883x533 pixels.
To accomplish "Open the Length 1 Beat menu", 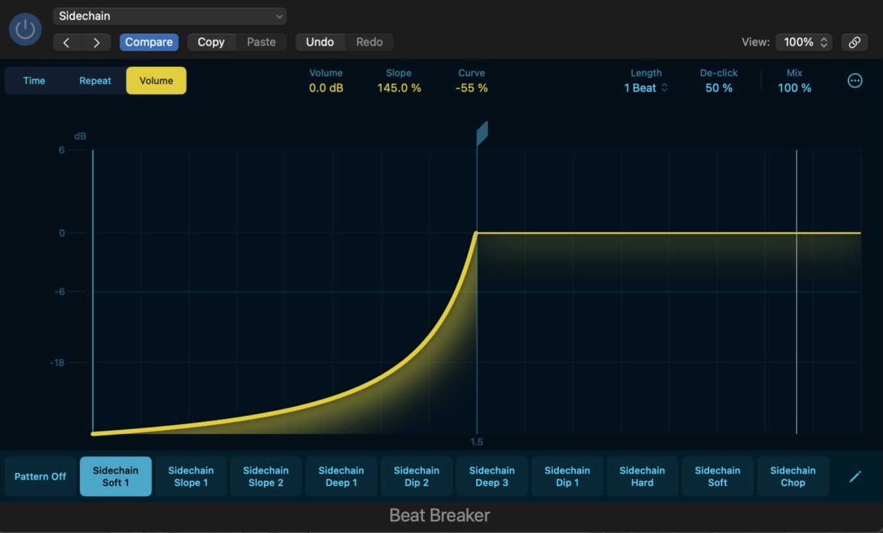I will click(645, 88).
